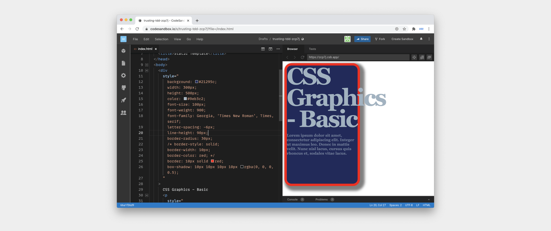
Task: Open the Chrome three-dot menu
Action: (x=429, y=29)
